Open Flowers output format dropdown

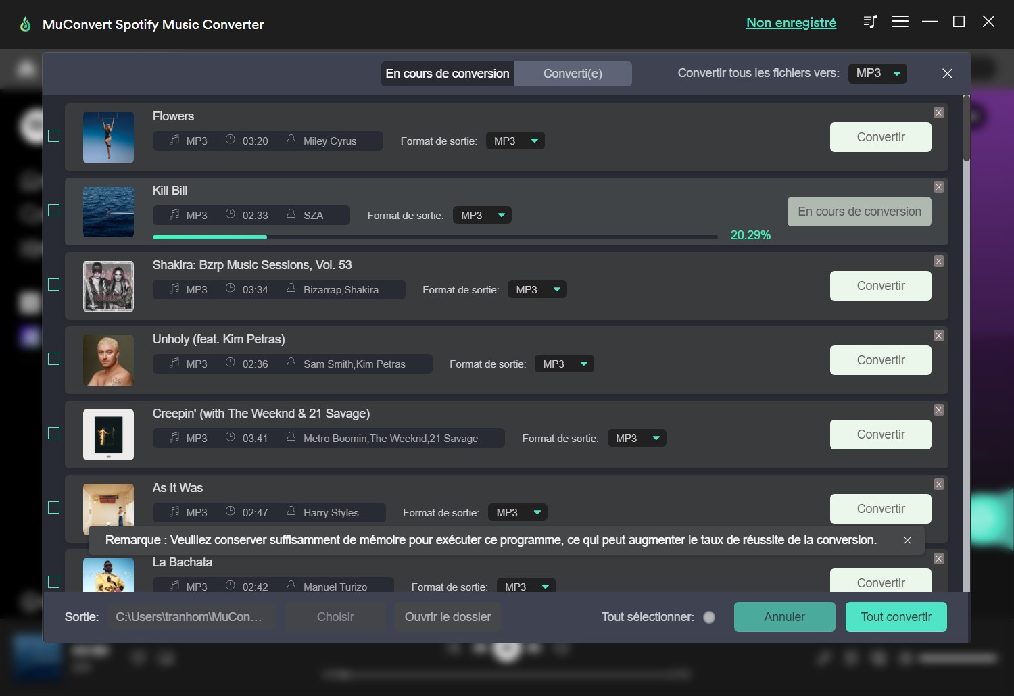pyautogui.click(x=515, y=141)
